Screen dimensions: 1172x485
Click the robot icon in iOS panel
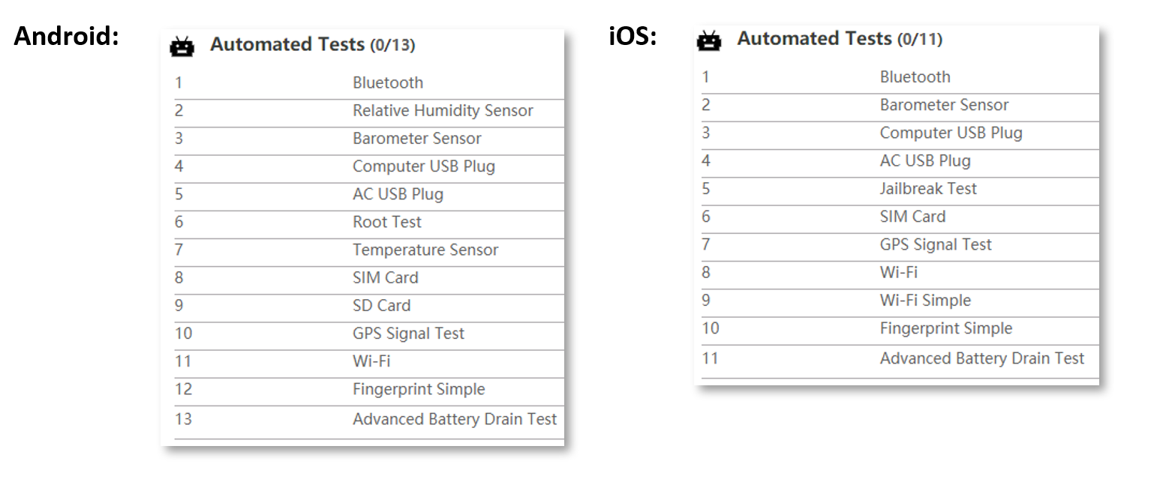(709, 40)
